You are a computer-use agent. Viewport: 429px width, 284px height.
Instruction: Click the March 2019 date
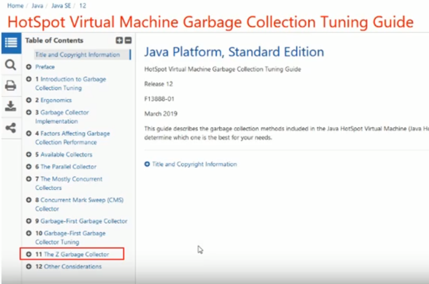161,113
